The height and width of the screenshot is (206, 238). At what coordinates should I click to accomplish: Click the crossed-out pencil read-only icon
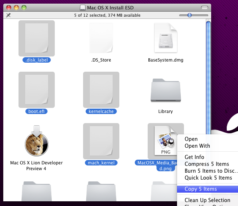point(8,15)
